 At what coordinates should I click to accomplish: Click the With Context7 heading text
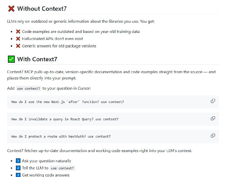click(x=37, y=59)
